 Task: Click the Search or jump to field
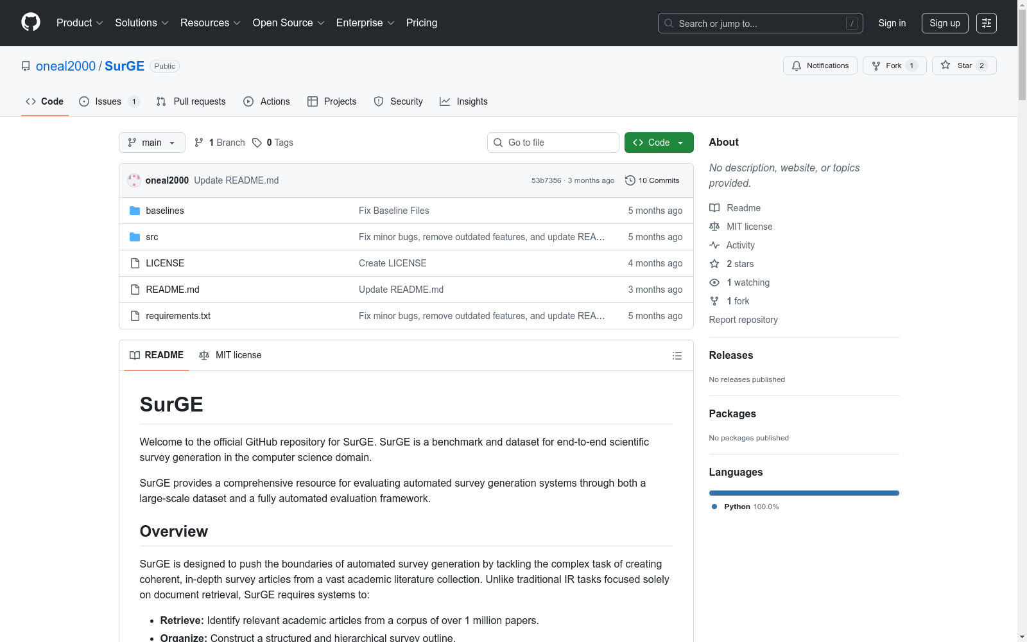[x=761, y=23]
